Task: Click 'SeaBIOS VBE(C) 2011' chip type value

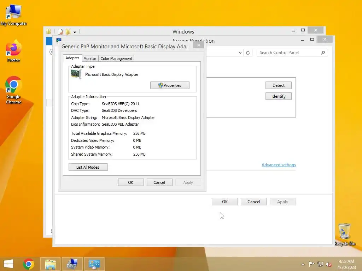Action: (x=121, y=104)
